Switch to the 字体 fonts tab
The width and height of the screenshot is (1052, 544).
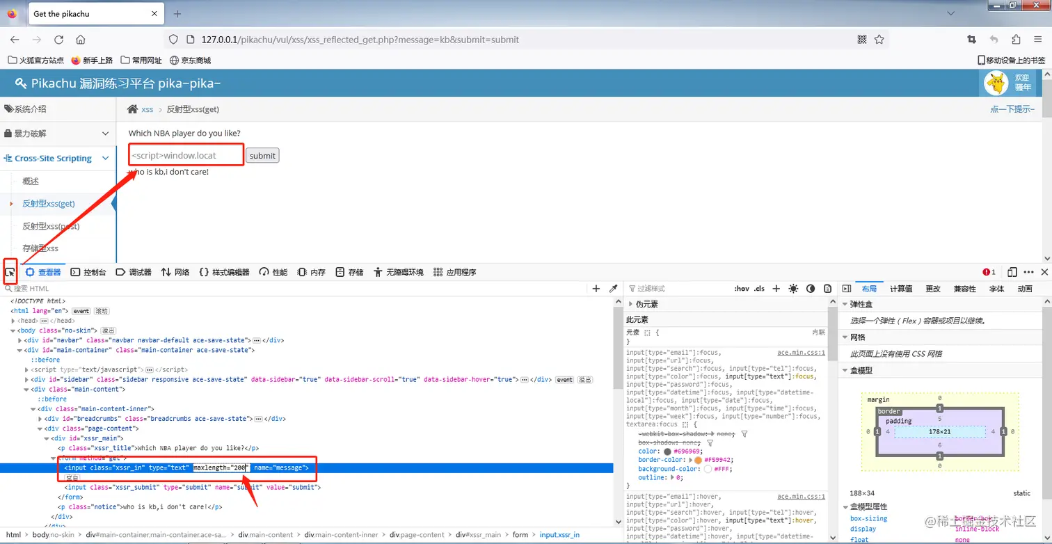coord(997,289)
